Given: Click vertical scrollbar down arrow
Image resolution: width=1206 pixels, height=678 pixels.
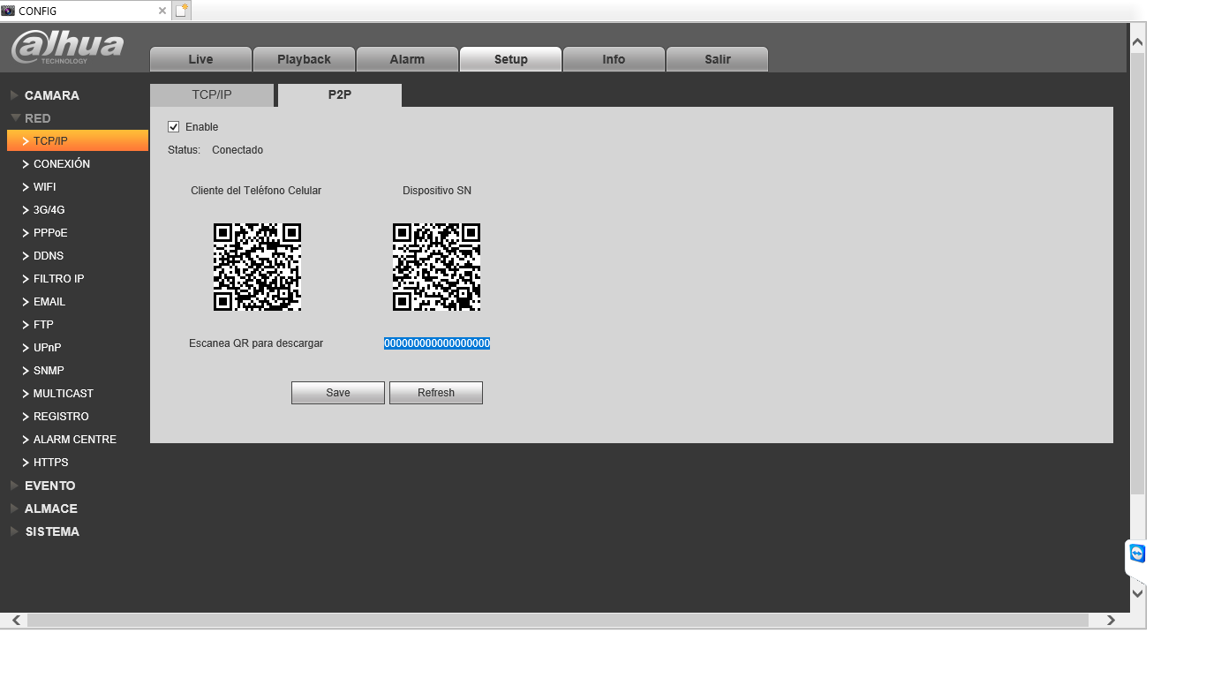Looking at the screenshot, I should 1138,593.
